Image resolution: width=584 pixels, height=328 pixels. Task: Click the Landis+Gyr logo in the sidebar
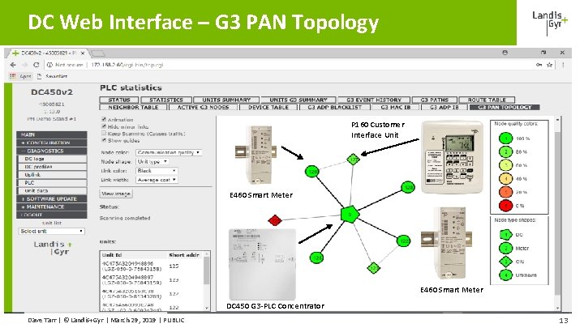point(54,248)
